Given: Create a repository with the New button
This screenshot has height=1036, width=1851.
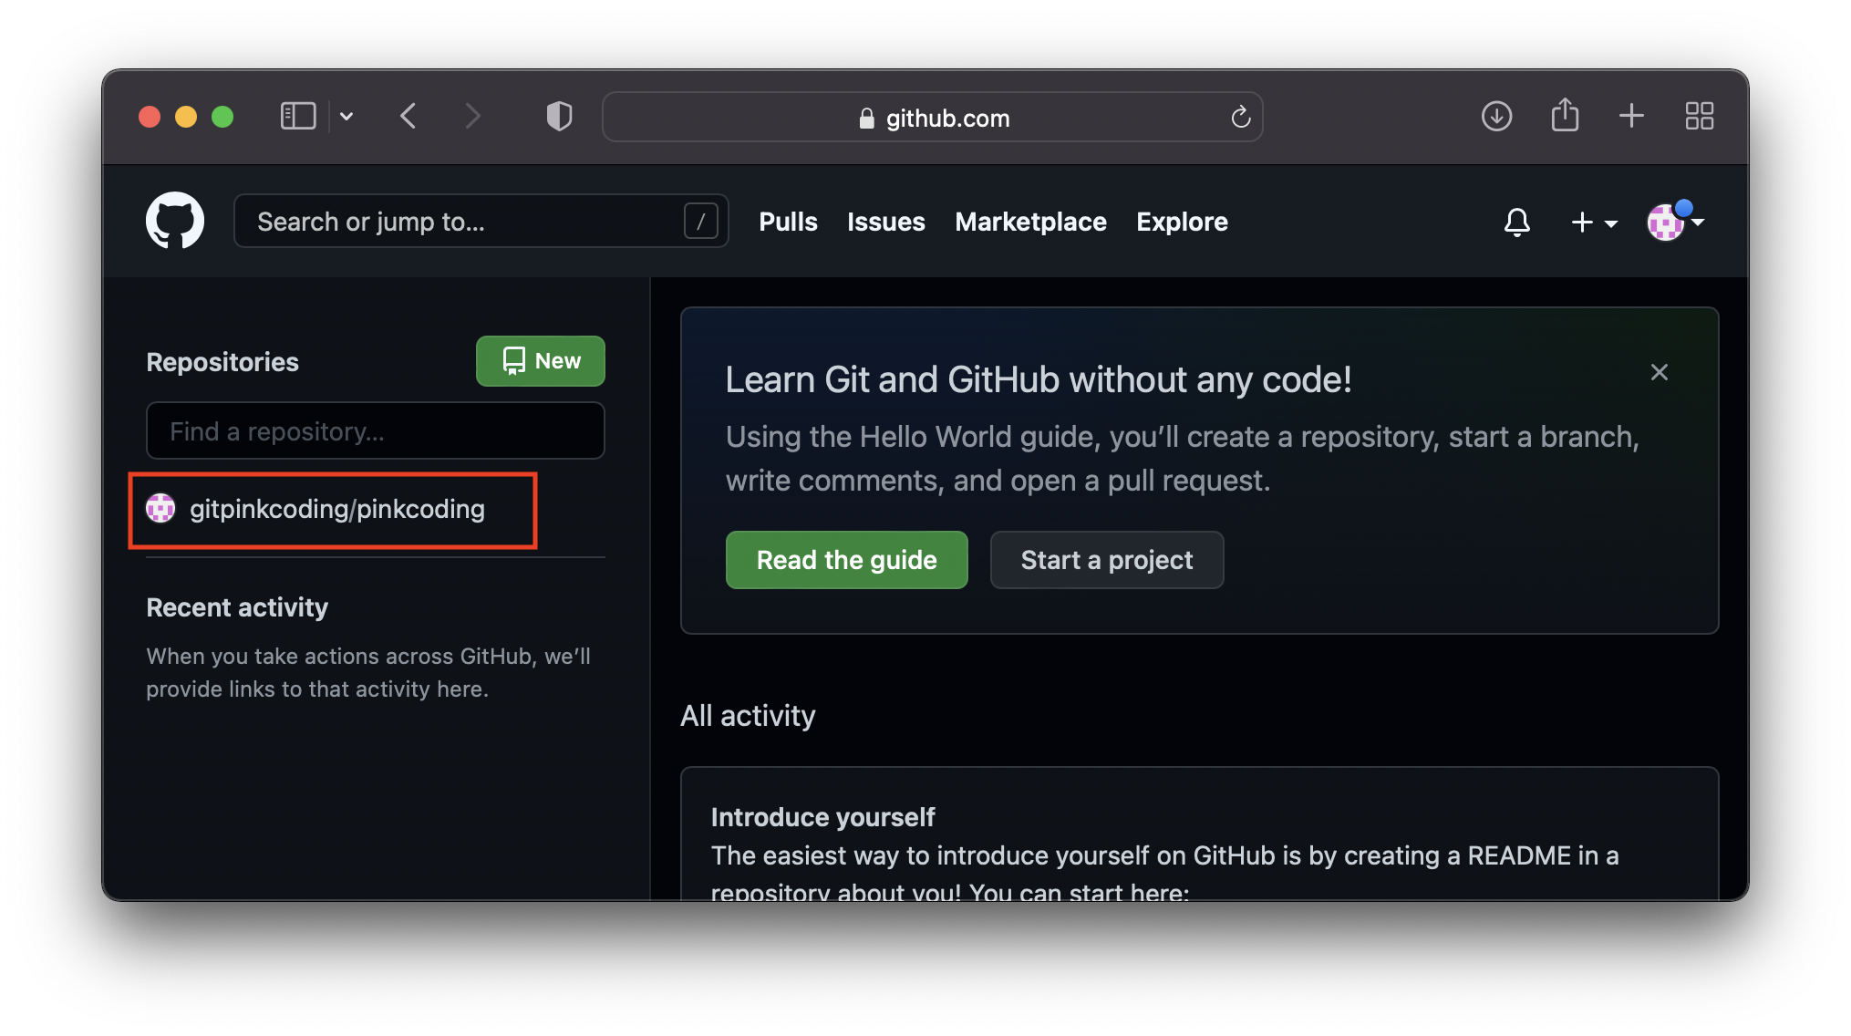Looking at the screenshot, I should [540, 361].
